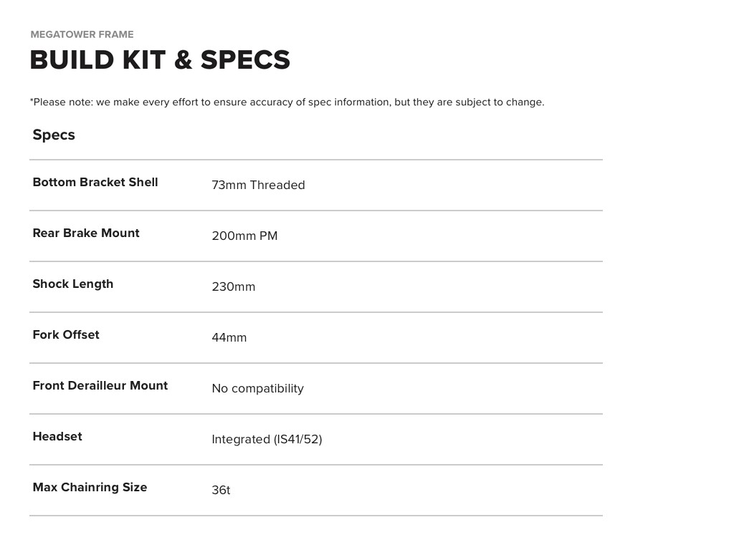The height and width of the screenshot is (550, 734).
Task: Select the No compatibility value
Action: point(257,389)
